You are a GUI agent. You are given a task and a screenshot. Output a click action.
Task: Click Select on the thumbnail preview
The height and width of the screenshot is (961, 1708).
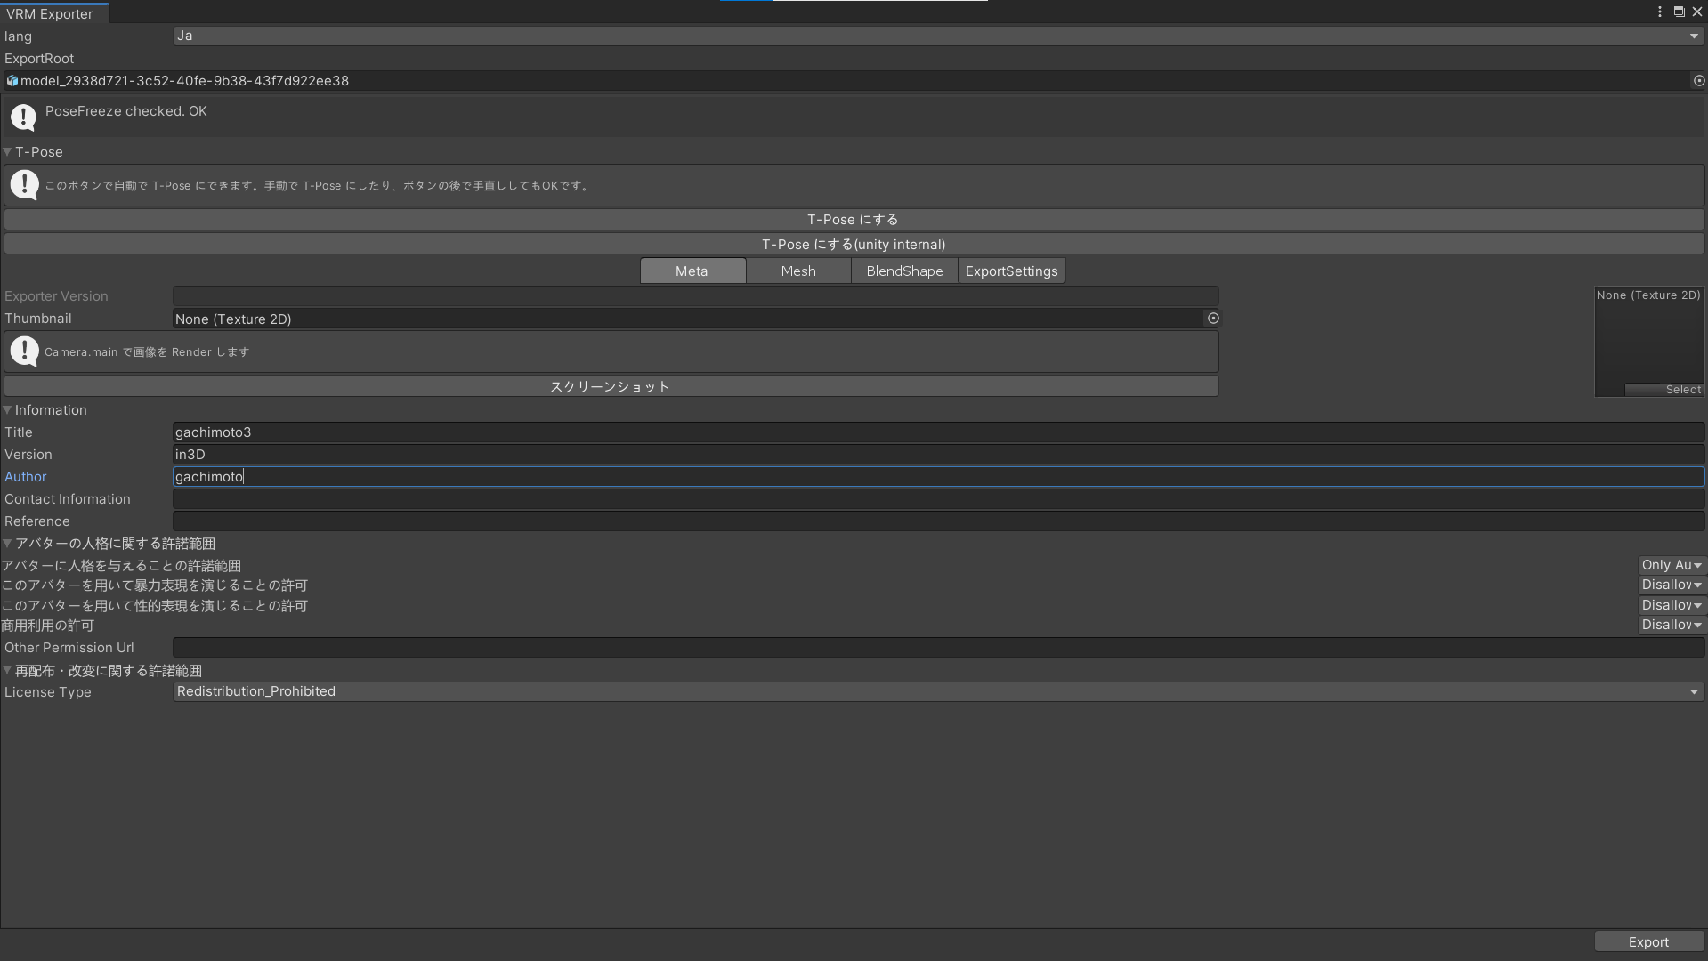pyautogui.click(x=1663, y=390)
